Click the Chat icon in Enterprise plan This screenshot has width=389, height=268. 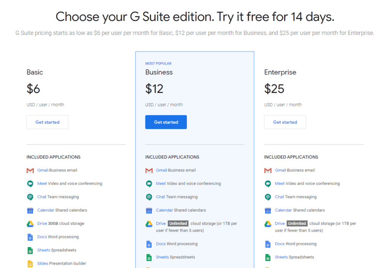268,197
